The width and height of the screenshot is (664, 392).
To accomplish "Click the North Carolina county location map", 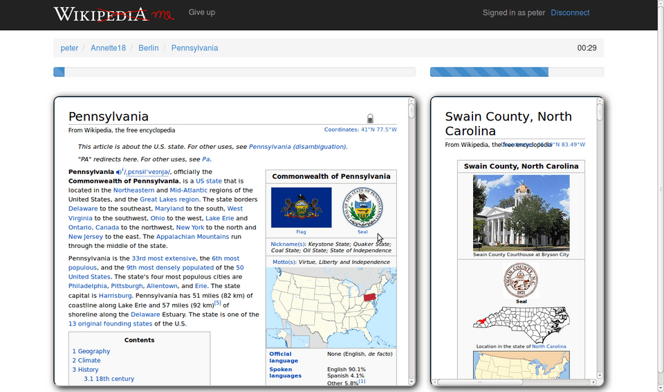I will click(522, 325).
